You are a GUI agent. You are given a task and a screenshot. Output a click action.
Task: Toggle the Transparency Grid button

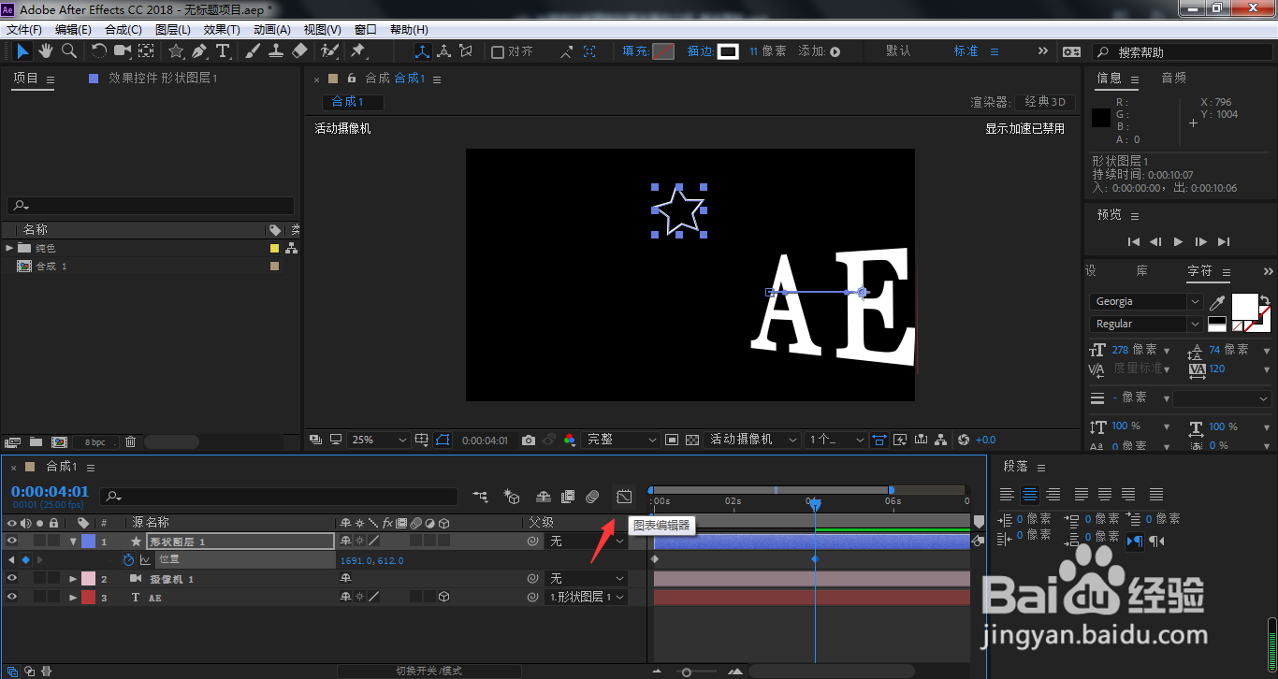pyautogui.click(x=692, y=440)
